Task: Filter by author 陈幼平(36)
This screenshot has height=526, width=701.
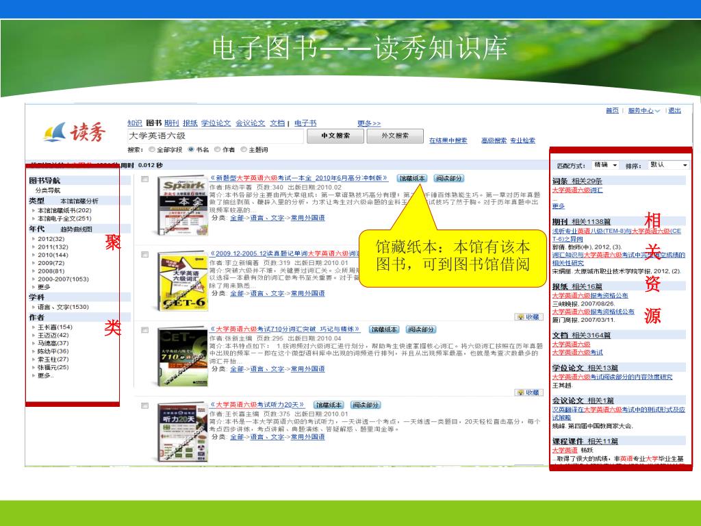Action: pyautogui.click(x=53, y=351)
